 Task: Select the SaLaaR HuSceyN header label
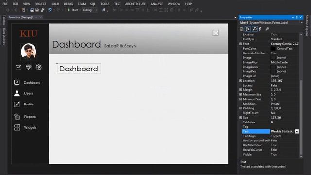coord(120,46)
